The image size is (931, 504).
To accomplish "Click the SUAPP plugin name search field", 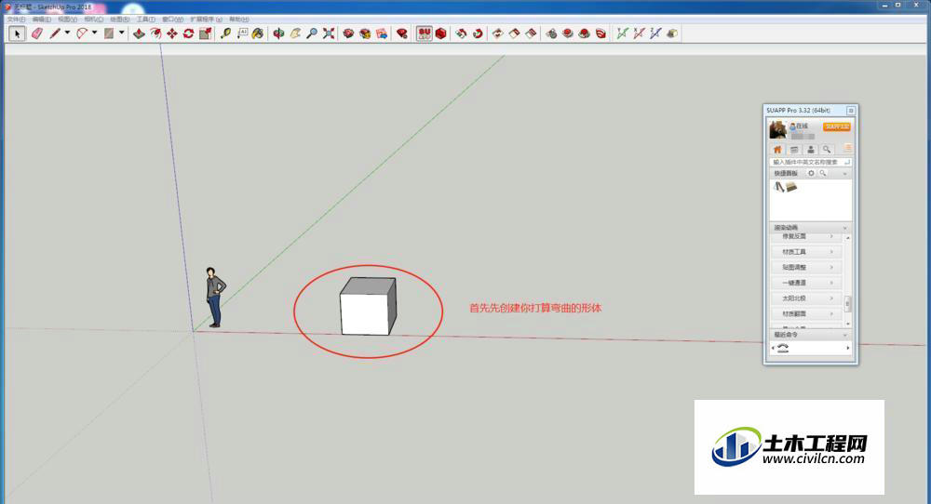I will tap(810, 162).
